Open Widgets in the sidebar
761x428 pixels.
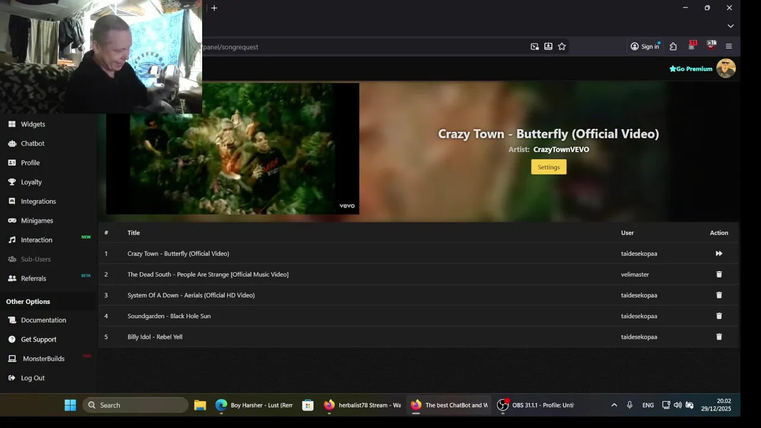tap(33, 124)
